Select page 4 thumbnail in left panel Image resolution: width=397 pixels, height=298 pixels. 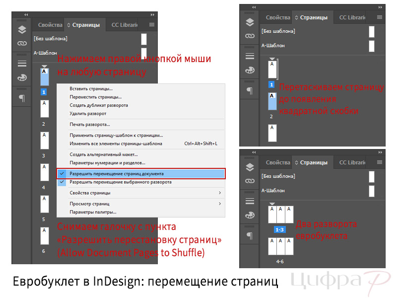coord(45,172)
